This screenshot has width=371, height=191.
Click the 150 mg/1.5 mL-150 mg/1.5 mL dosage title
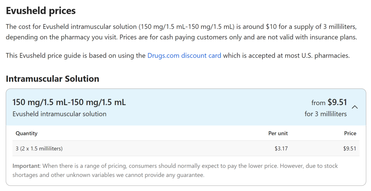pyautogui.click(x=69, y=102)
